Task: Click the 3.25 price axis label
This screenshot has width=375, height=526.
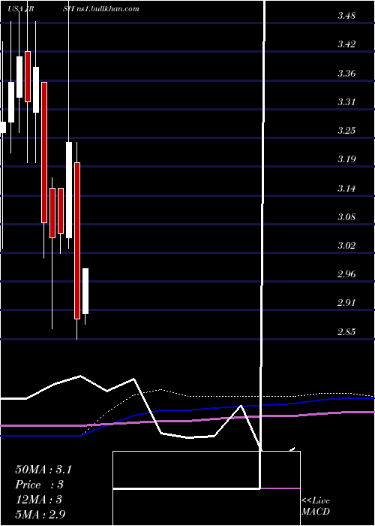Action: 346,131
